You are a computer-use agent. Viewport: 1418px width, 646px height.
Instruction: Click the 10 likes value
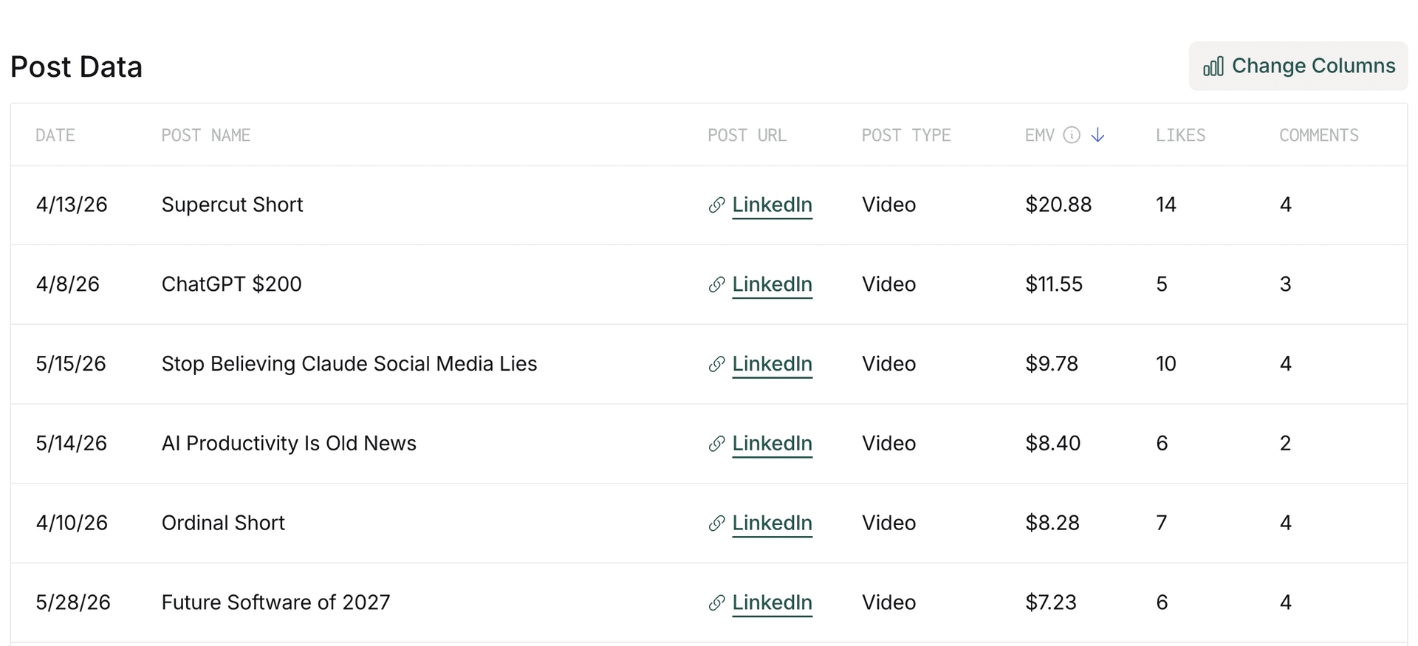1165,364
